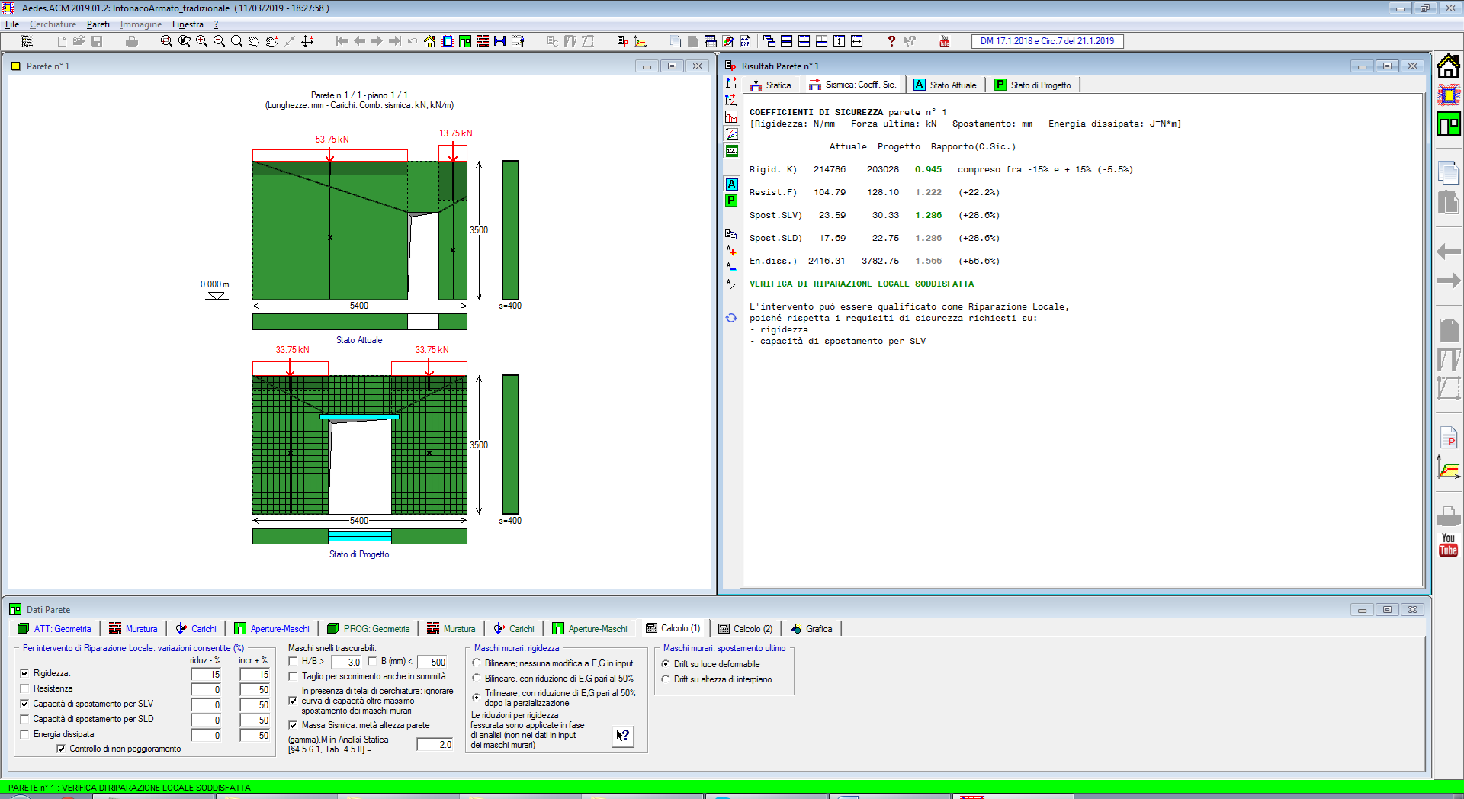This screenshot has height=799, width=1464.
Task: Select the hand pan tool
Action: click(x=254, y=41)
